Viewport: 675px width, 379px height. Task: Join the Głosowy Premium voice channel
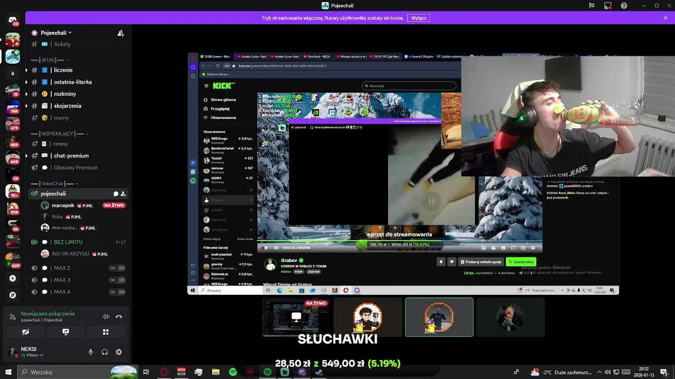[x=78, y=168]
